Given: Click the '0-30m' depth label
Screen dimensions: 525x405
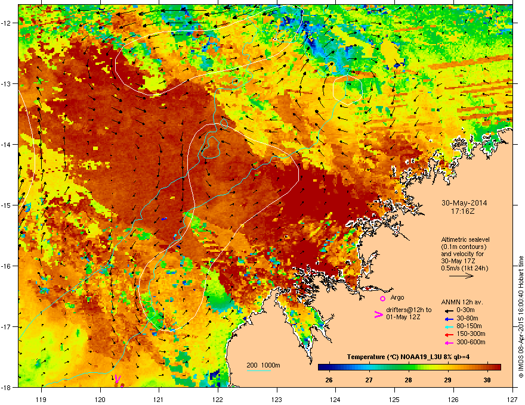Looking at the screenshot, I should [465, 310].
